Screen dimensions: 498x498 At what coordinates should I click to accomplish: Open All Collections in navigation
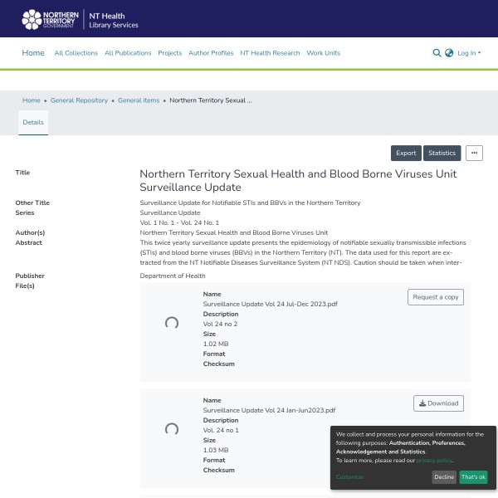[x=76, y=53]
